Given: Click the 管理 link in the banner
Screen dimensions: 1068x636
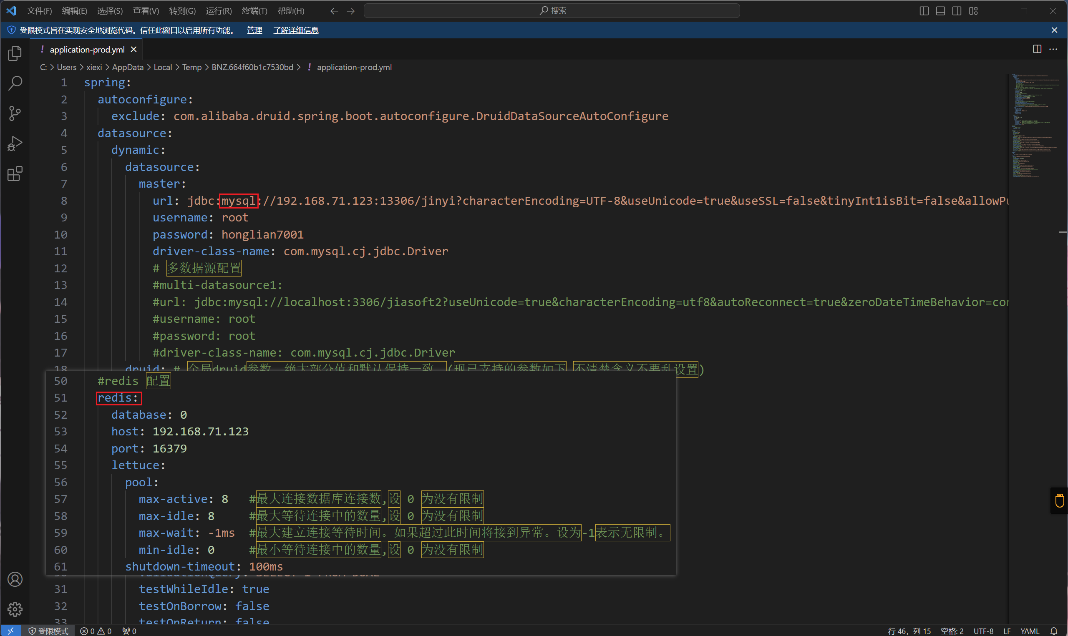Looking at the screenshot, I should click(254, 30).
